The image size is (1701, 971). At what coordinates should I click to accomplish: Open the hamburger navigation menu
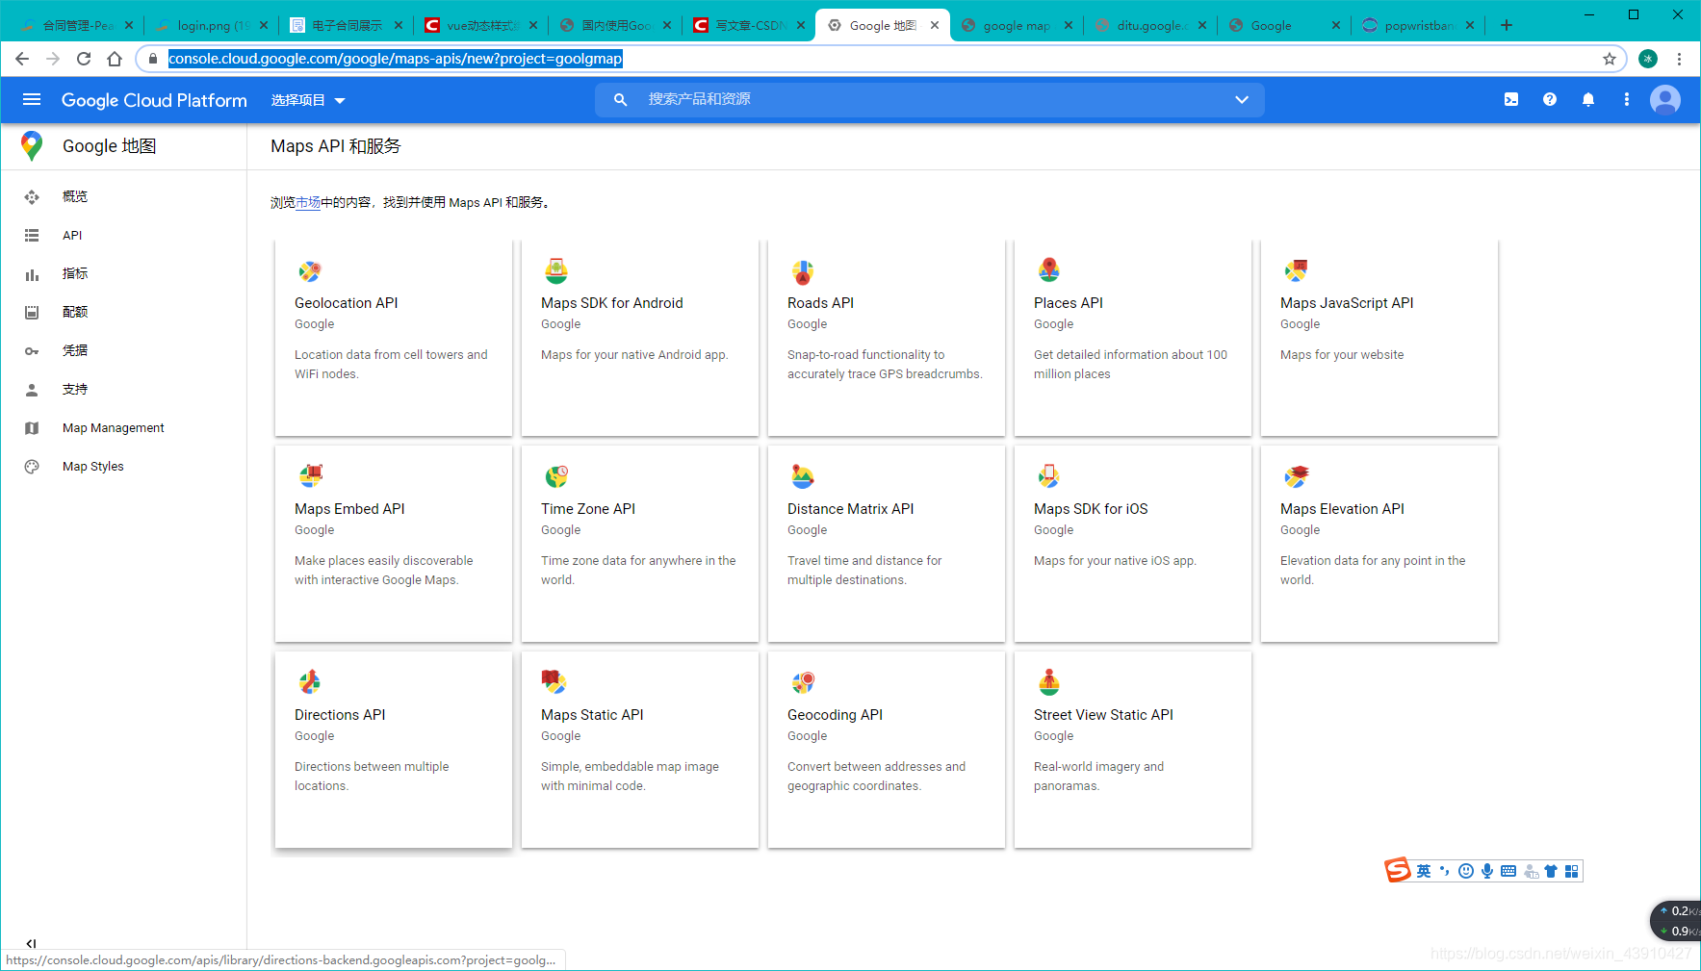tap(32, 99)
